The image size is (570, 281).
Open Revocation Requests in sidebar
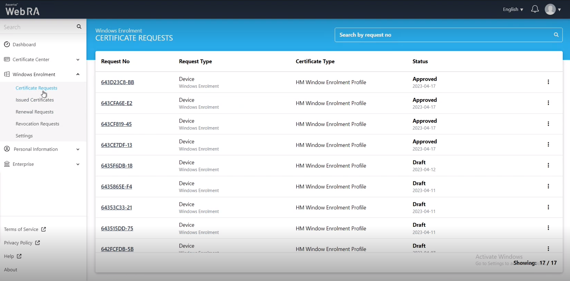[x=37, y=124]
